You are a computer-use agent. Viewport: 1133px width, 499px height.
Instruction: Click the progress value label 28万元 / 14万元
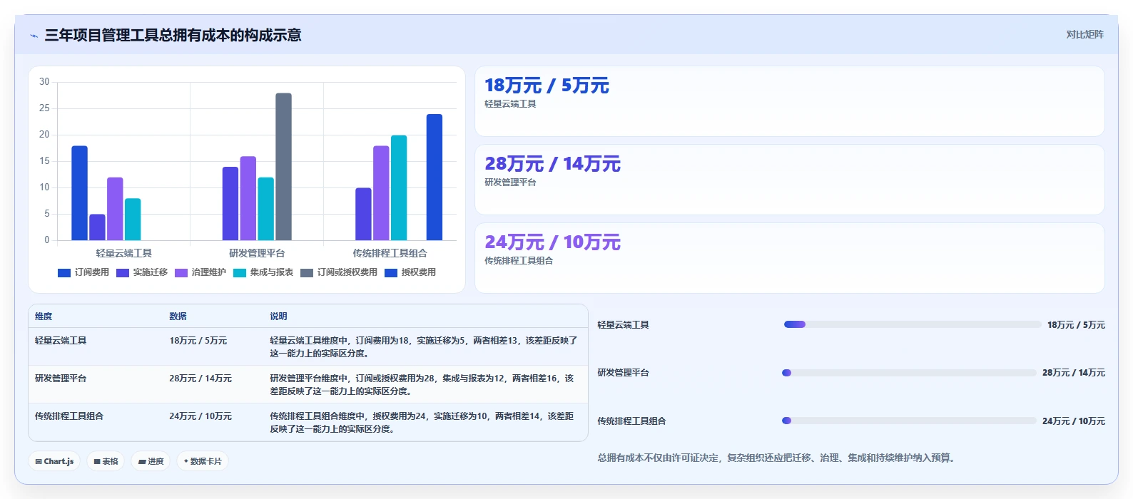[x=1074, y=373]
